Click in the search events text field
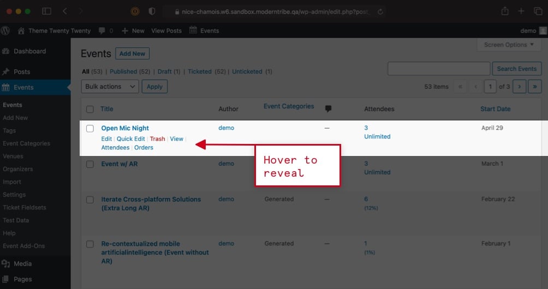548x289 pixels. [x=439, y=69]
